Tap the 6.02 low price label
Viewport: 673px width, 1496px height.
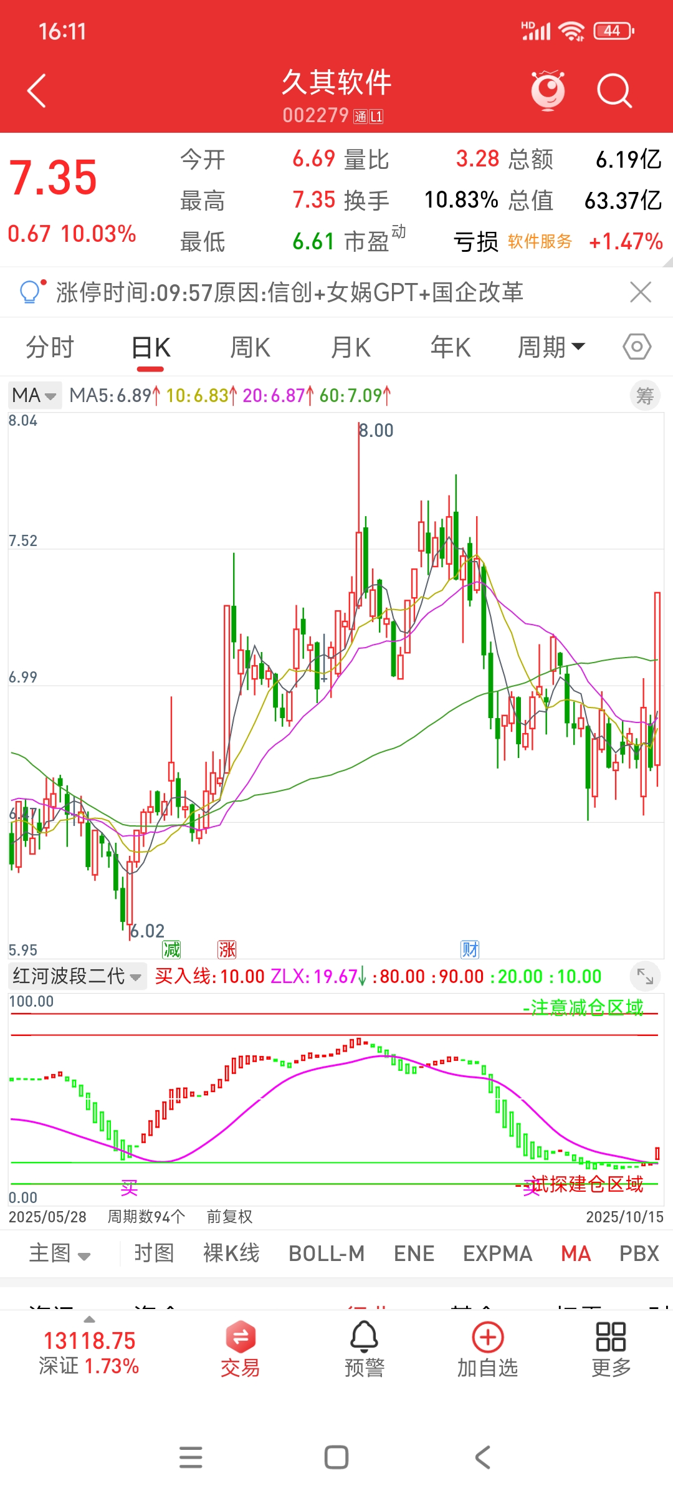click(147, 931)
